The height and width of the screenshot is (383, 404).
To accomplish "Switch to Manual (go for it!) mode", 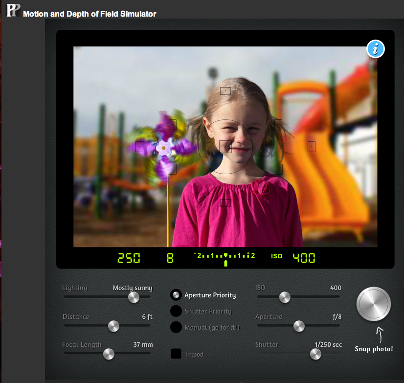I will click(176, 327).
